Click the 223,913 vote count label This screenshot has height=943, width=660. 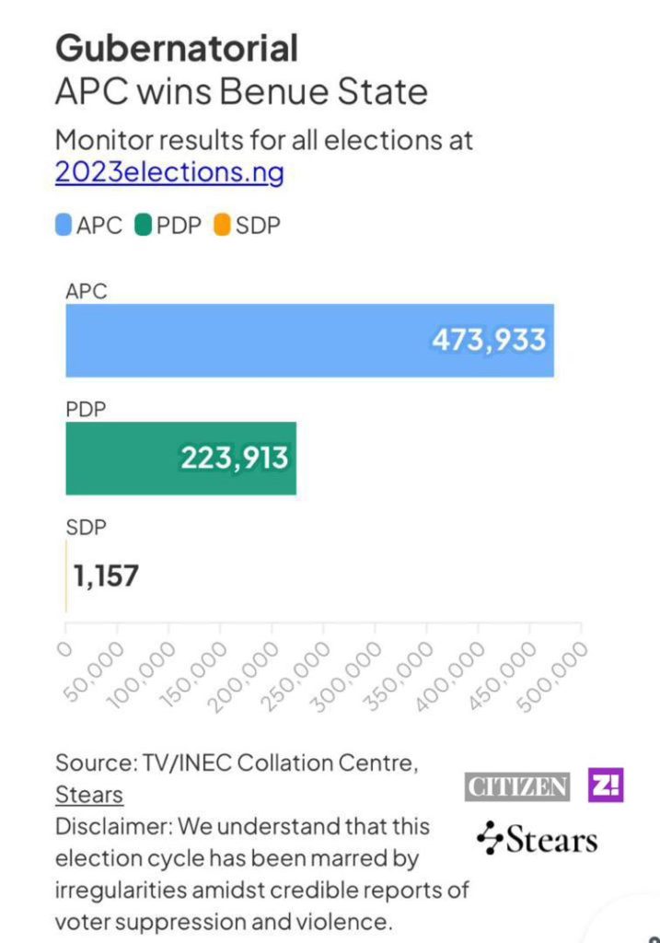234,458
